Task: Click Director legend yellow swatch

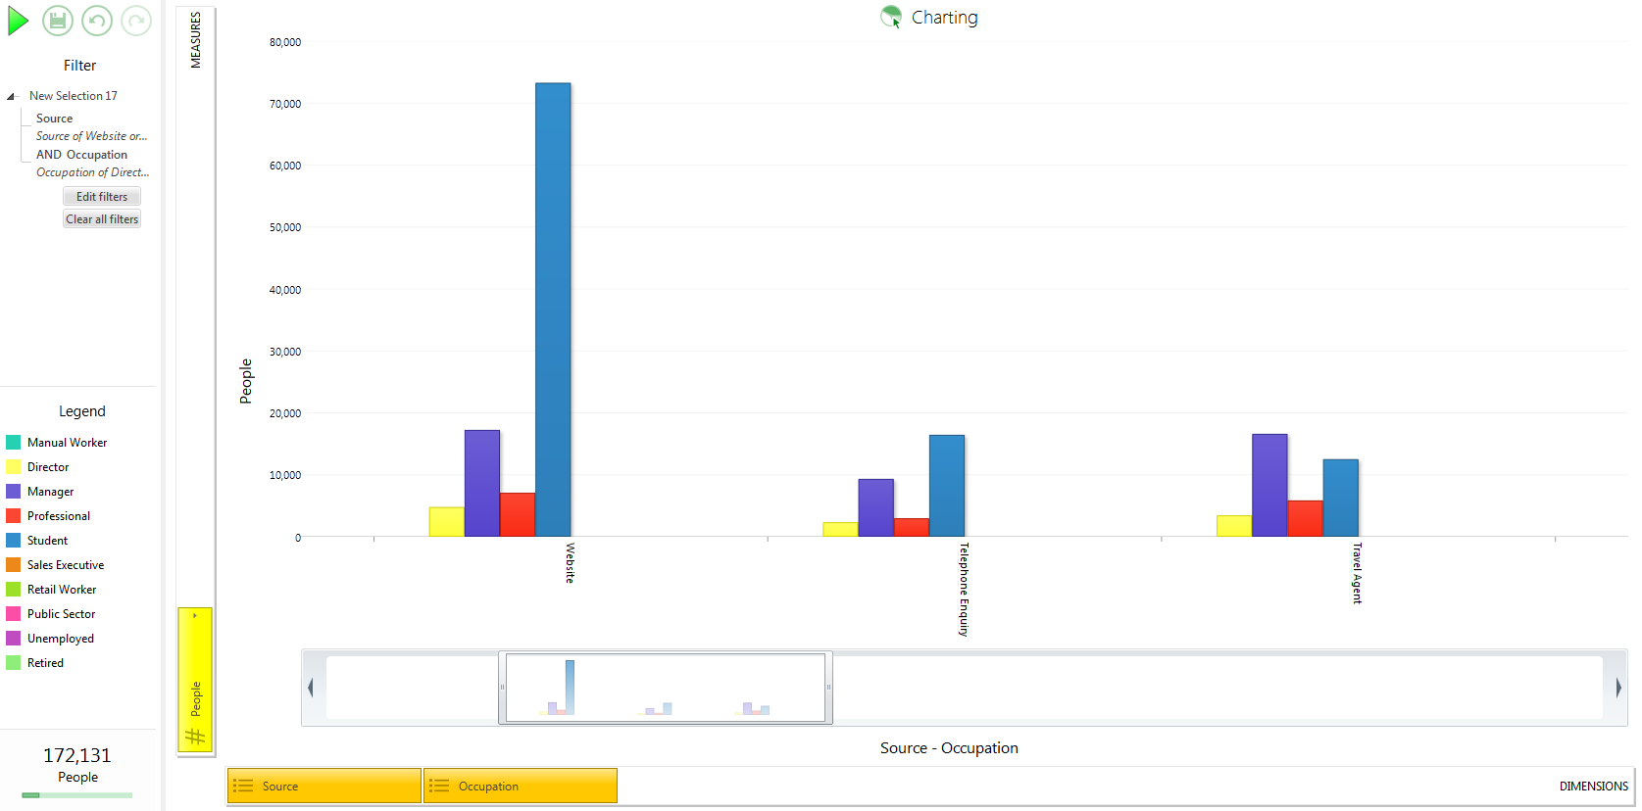Action: 14,467
